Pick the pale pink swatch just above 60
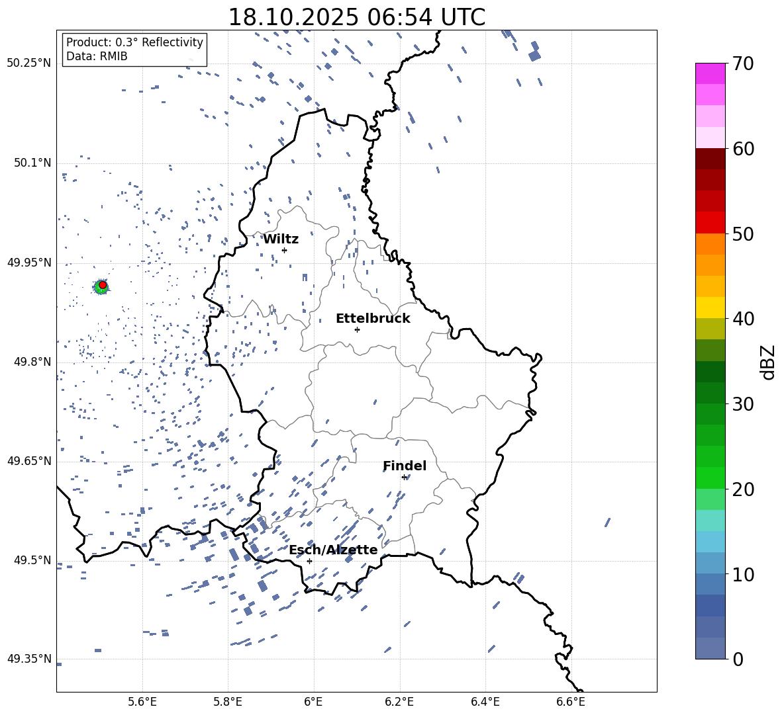 (x=710, y=138)
